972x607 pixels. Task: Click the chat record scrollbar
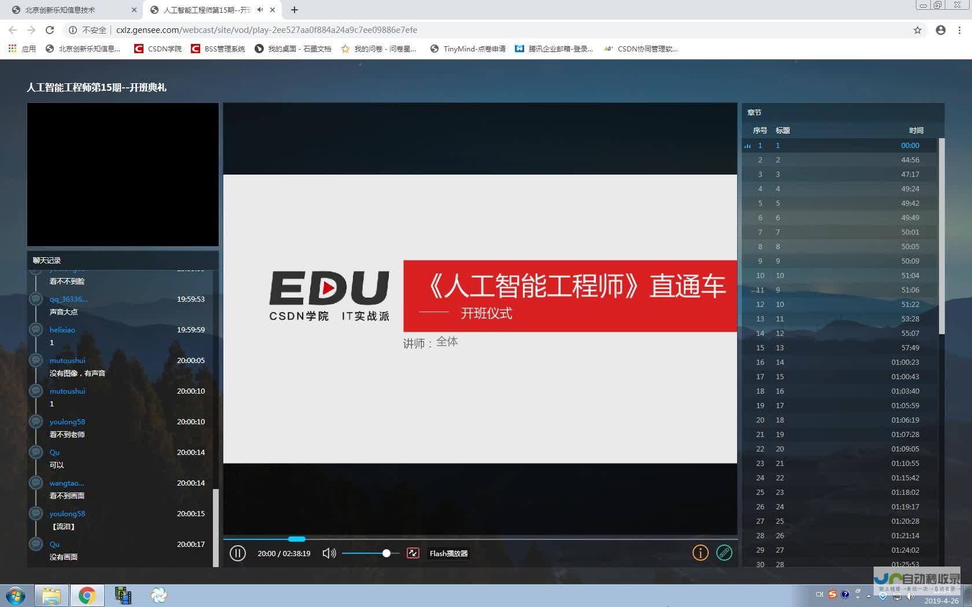tap(216, 527)
